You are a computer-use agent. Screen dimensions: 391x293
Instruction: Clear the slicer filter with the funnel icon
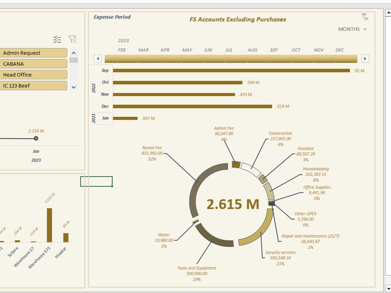(x=72, y=39)
